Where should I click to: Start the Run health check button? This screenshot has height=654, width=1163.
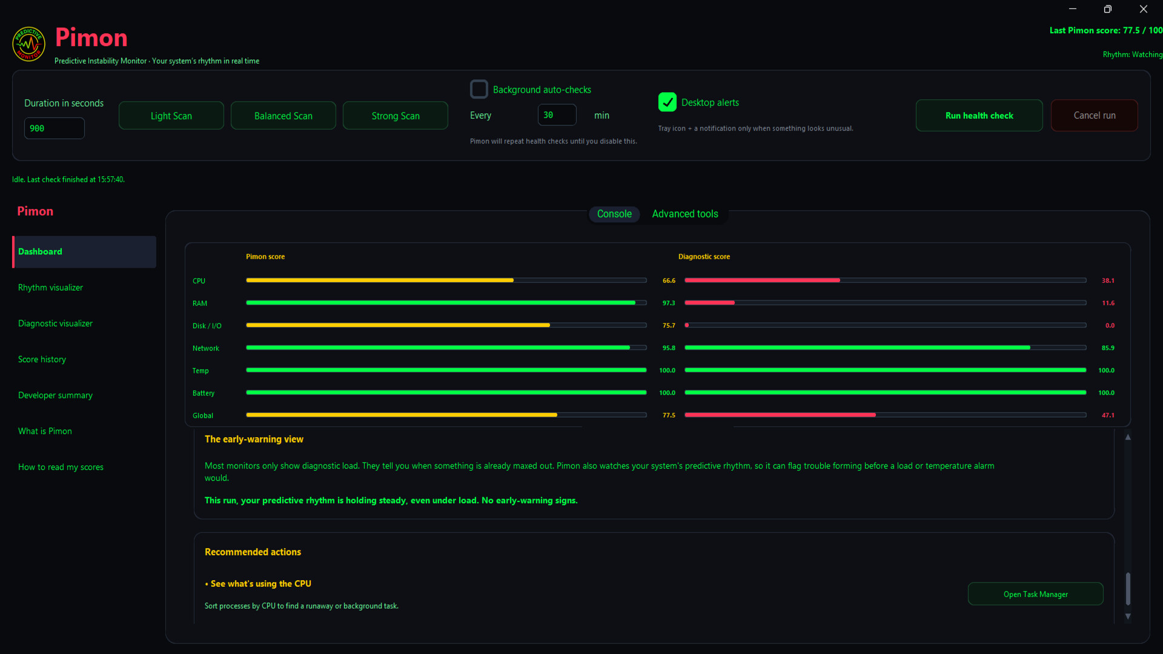coord(979,116)
